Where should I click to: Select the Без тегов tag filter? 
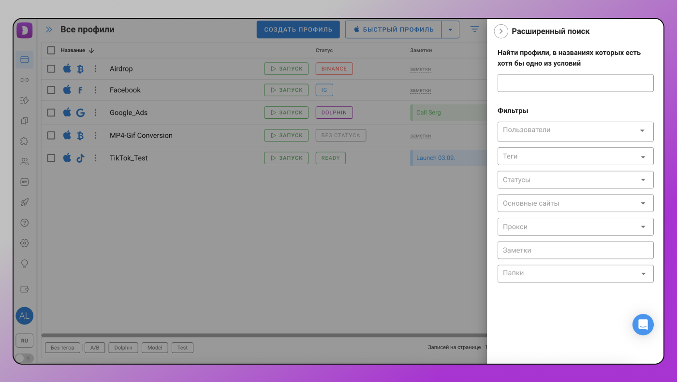[62, 348]
